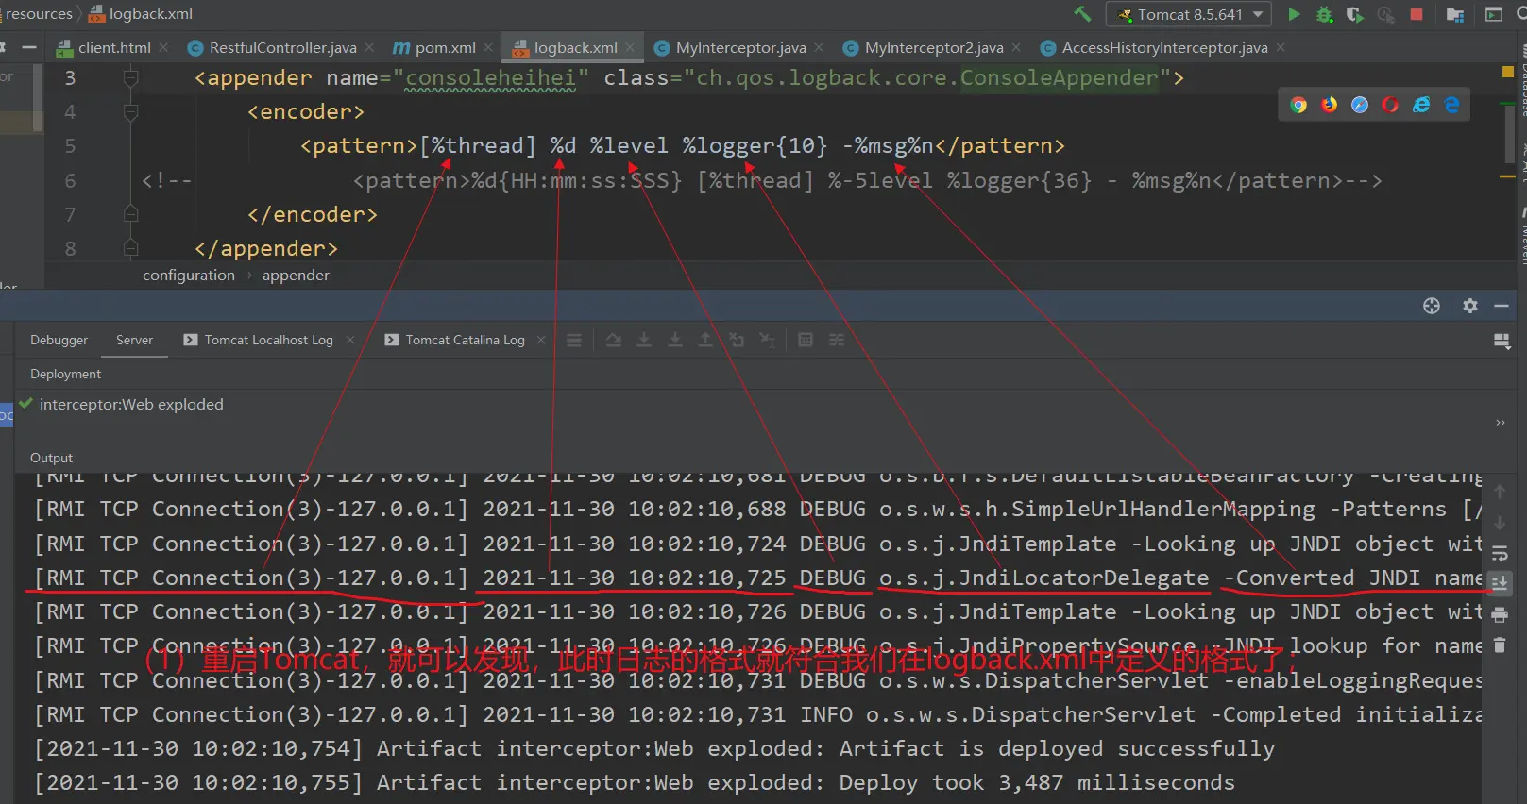Viewport: 1527px width, 804px height.
Task: Select interceptor:Web exploded deployment artifact
Action: tap(131, 404)
